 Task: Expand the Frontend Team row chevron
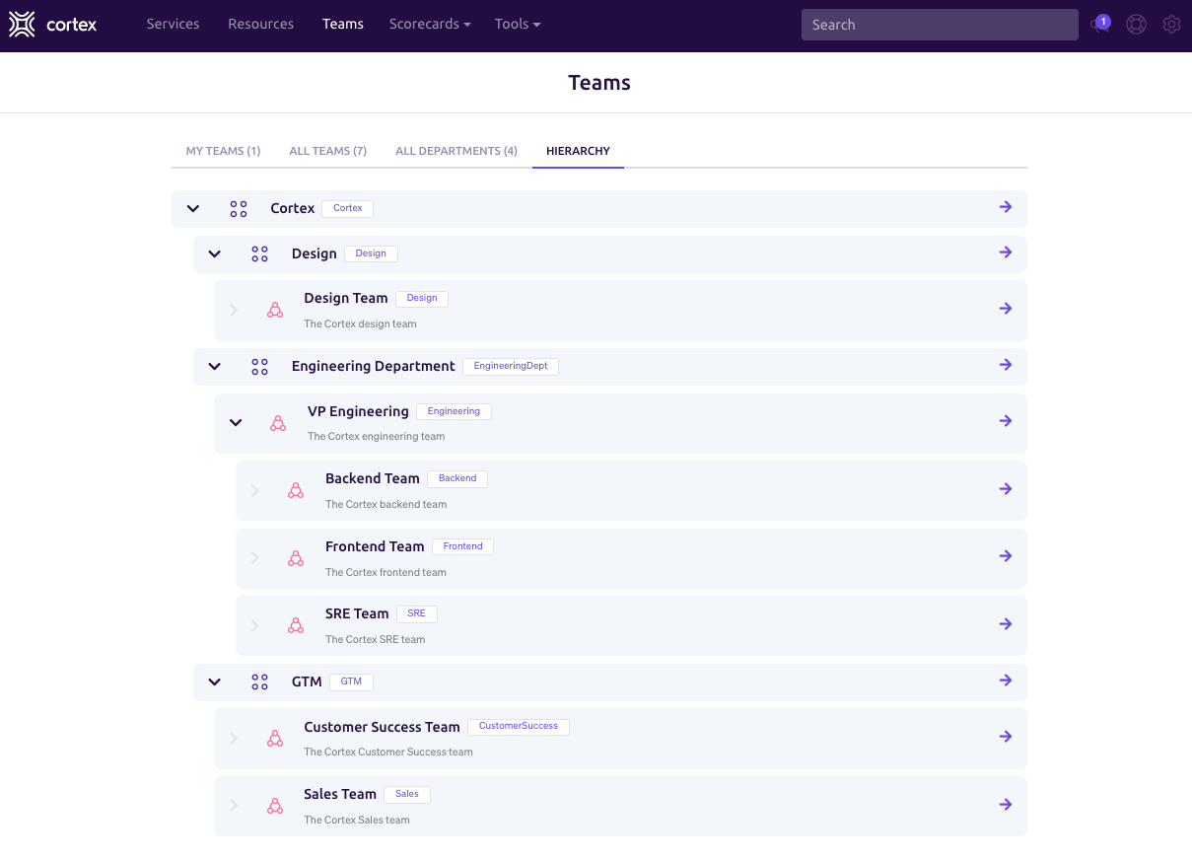[x=254, y=558]
